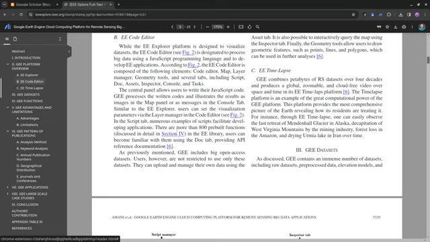Collapse all outline items in sidebar
The width and height of the screenshot is (430, 242).
[x=60, y=39]
